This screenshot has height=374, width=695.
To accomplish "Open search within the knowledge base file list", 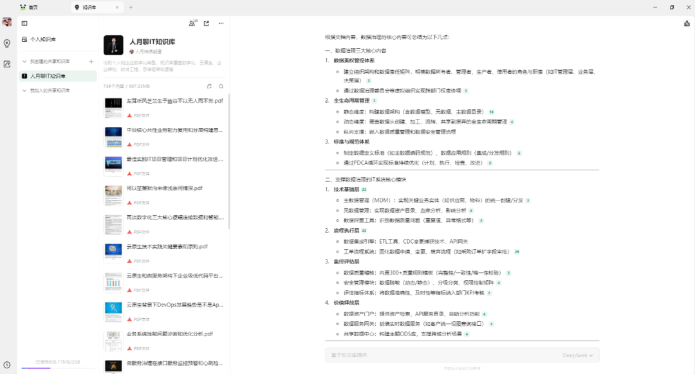I will (x=221, y=85).
